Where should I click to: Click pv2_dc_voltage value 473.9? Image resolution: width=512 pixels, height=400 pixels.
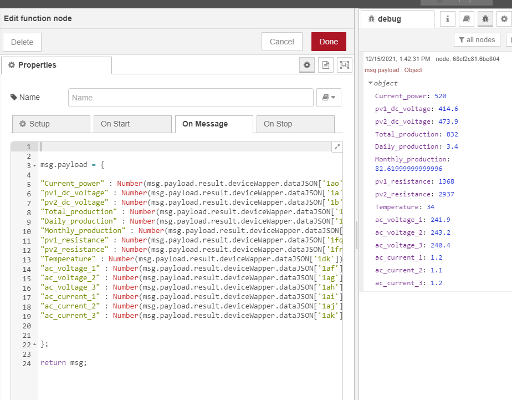click(x=448, y=121)
